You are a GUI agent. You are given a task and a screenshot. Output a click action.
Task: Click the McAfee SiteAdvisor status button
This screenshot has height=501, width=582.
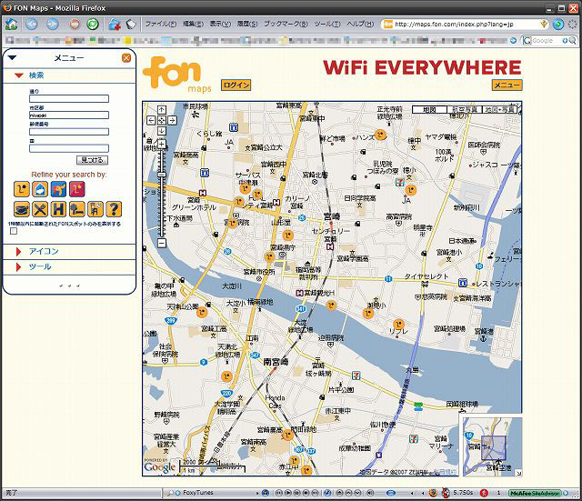536,493
